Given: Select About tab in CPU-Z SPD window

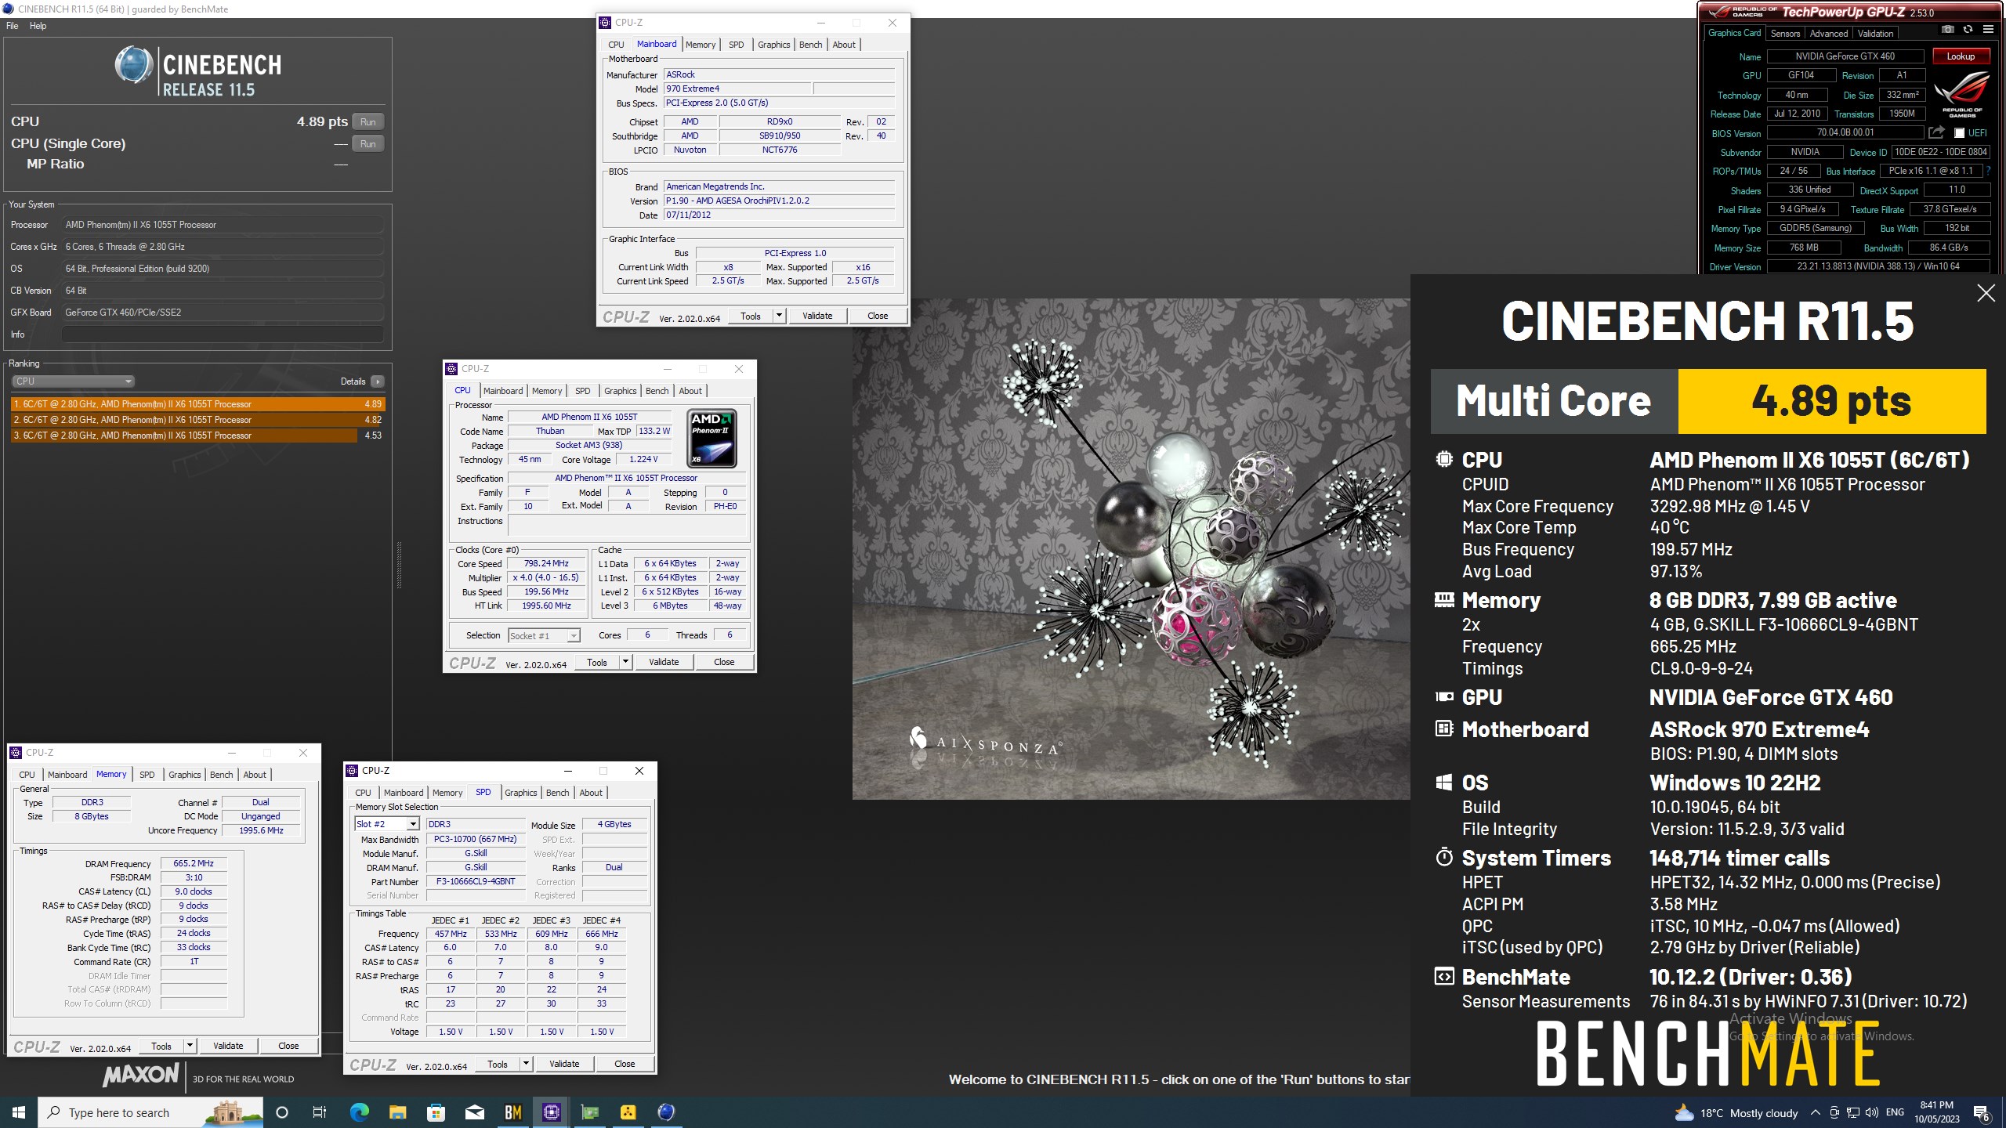Looking at the screenshot, I should (591, 793).
